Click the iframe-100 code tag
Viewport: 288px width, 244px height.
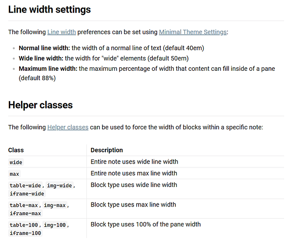(25, 233)
